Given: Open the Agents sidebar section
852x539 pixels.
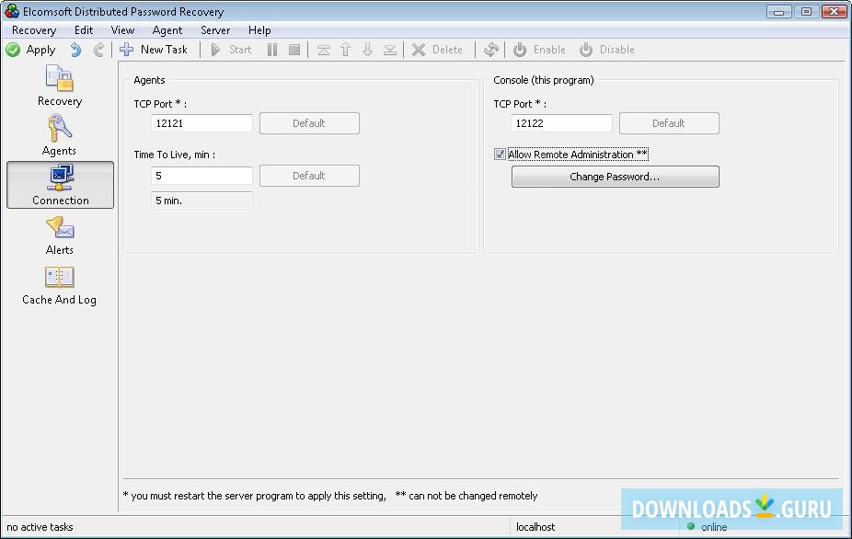Looking at the screenshot, I should (x=59, y=134).
